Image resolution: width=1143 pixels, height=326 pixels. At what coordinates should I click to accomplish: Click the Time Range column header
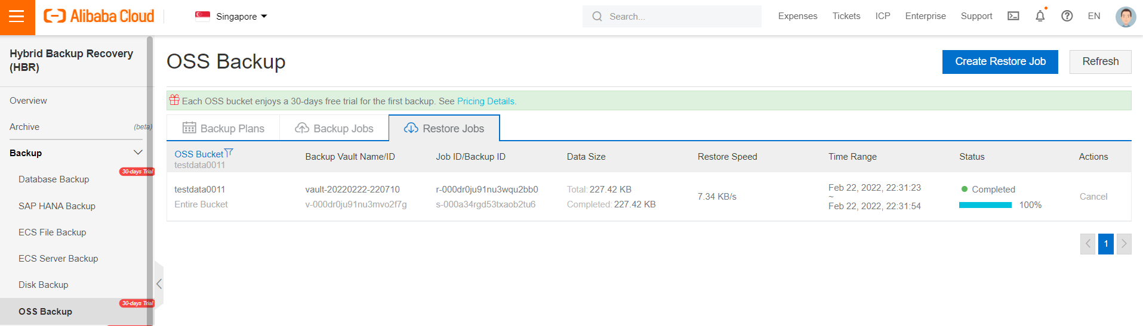[852, 157]
